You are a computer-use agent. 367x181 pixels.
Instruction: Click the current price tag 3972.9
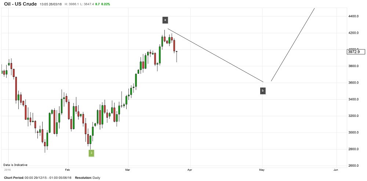356,52
